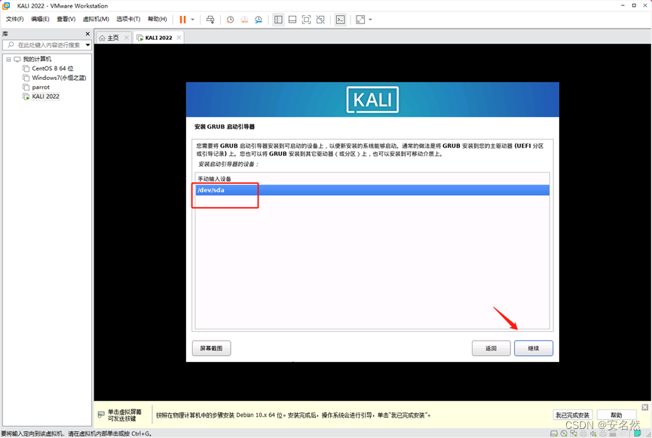Click the VMware Workstation app icon in title bar
Viewport: 652px width, 438px height.
(x=6, y=6)
